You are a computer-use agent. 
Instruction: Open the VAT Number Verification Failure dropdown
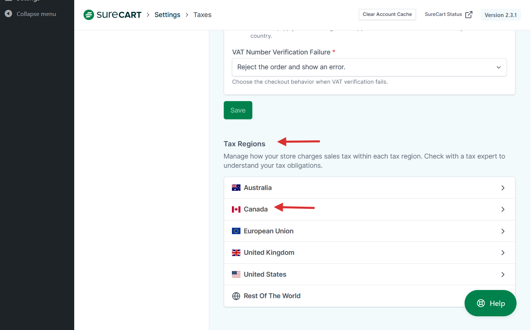(x=369, y=67)
